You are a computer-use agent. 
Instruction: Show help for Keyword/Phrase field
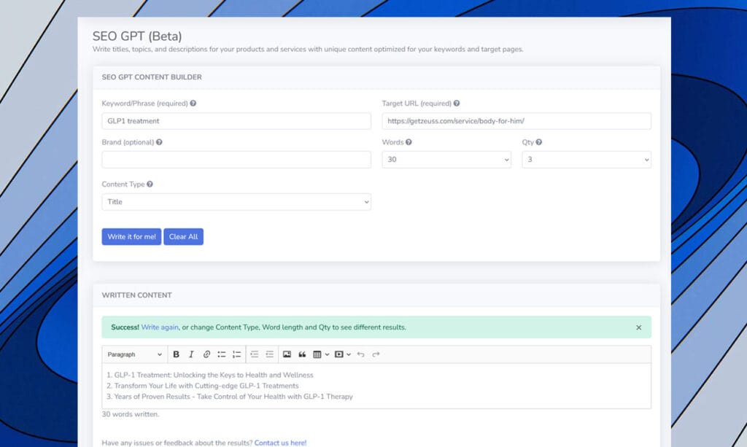click(193, 104)
